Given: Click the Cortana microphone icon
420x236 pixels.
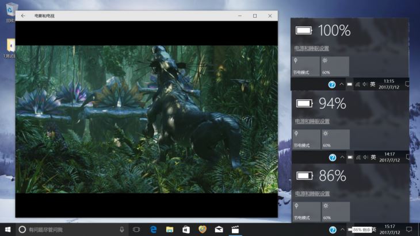Looking at the screenshot, I should (x=122, y=229).
